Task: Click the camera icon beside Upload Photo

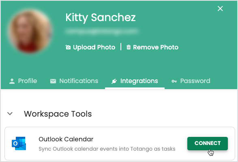Action: point(68,47)
